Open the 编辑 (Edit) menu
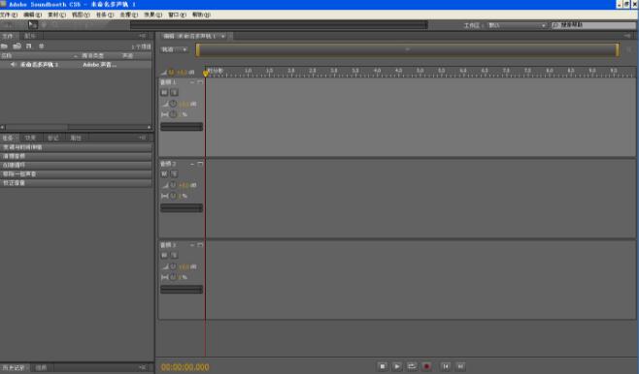The image size is (639, 374). [32, 15]
